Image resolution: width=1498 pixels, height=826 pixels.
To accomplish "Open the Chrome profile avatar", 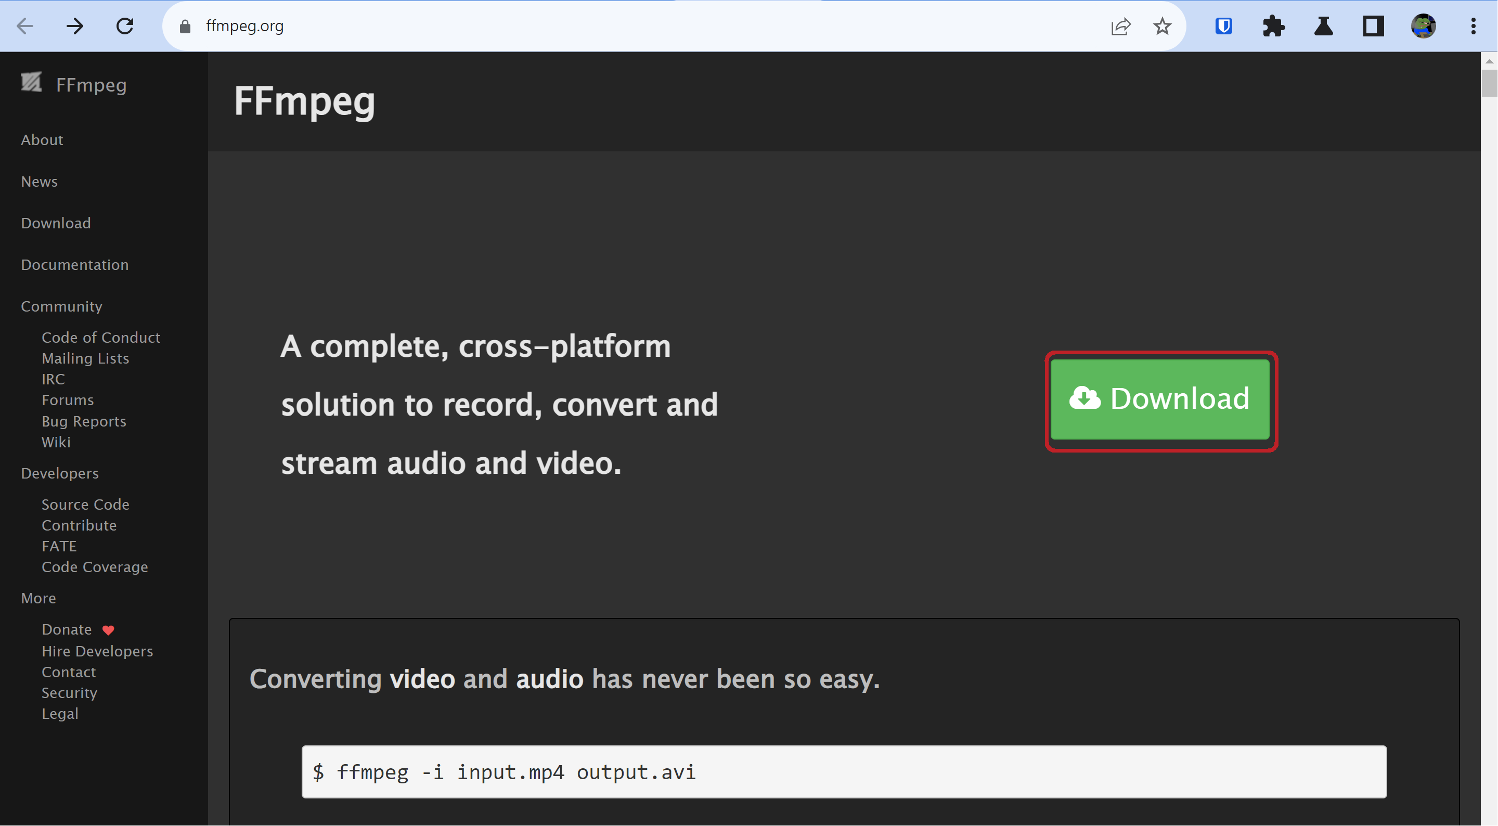I will click(1423, 26).
